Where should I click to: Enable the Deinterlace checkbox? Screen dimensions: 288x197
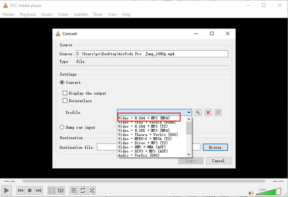point(65,101)
